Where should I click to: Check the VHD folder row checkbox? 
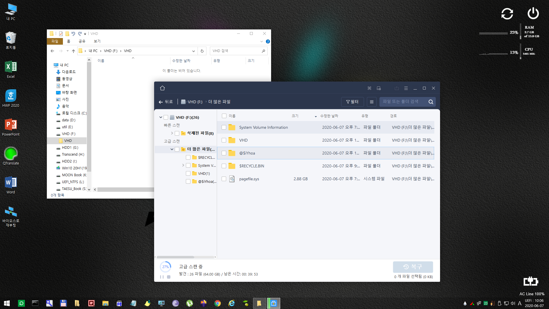[224, 140]
